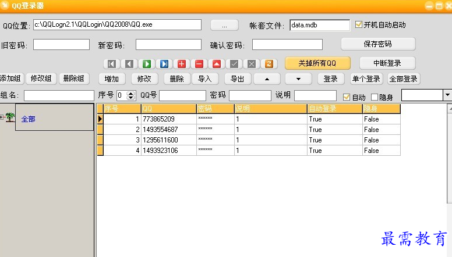Screen dimensions: 452x257
Task: Select QQ cell 773865209
Action: click(169, 119)
